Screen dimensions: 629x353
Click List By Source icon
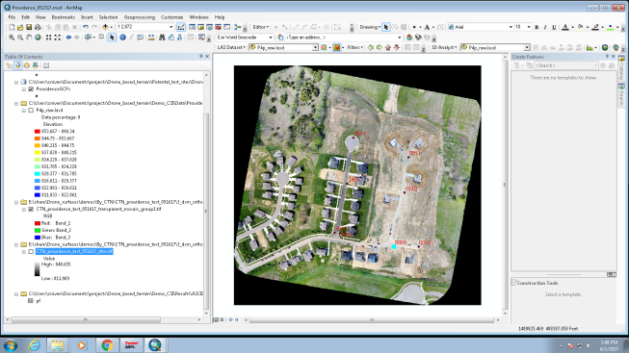pos(18,65)
